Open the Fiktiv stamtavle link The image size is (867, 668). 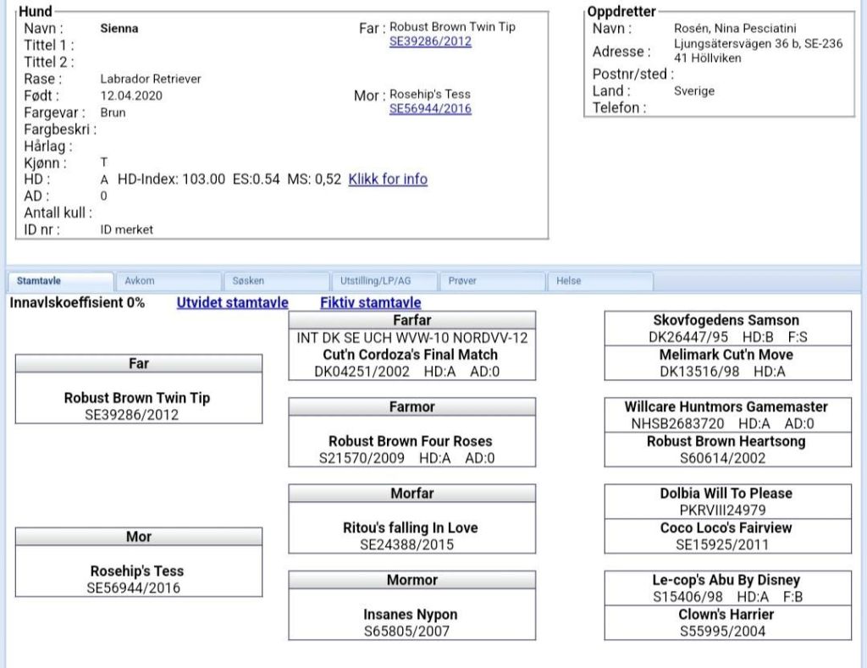370,303
